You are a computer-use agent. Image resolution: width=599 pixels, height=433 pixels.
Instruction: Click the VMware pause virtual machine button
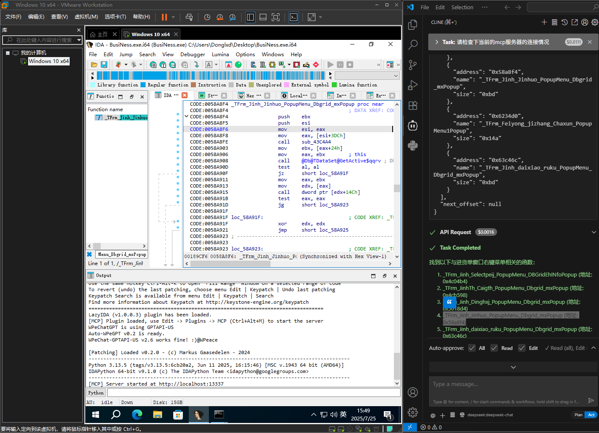point(164,17)
